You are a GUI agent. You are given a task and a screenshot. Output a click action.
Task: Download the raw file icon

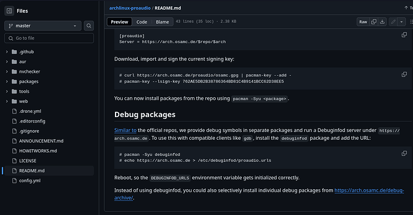382,22
